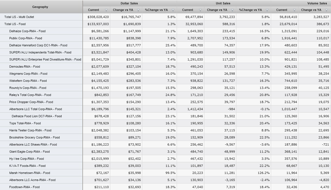331x190 pixels.
Task: Open filter for Unit Sales %Change vs YA
Action: [x=267, y=10]
